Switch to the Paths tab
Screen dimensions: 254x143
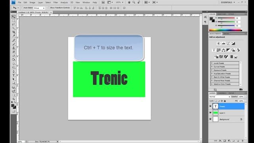(x=231, y=93)
